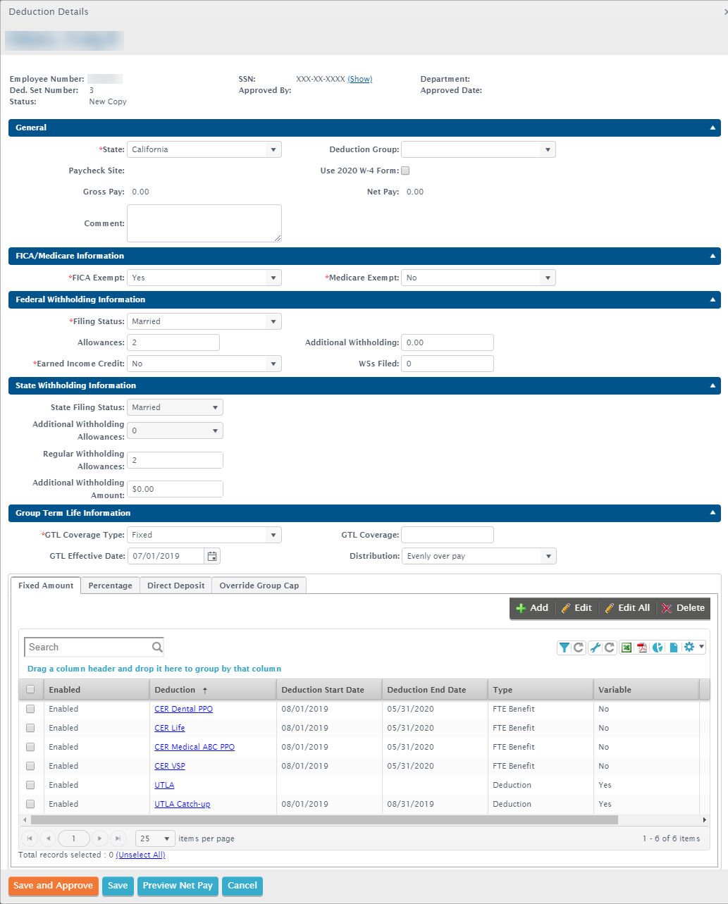Screen dimensions: 728x904
Task: Click the search magnifier icon
Action: [x=157, y=647]
